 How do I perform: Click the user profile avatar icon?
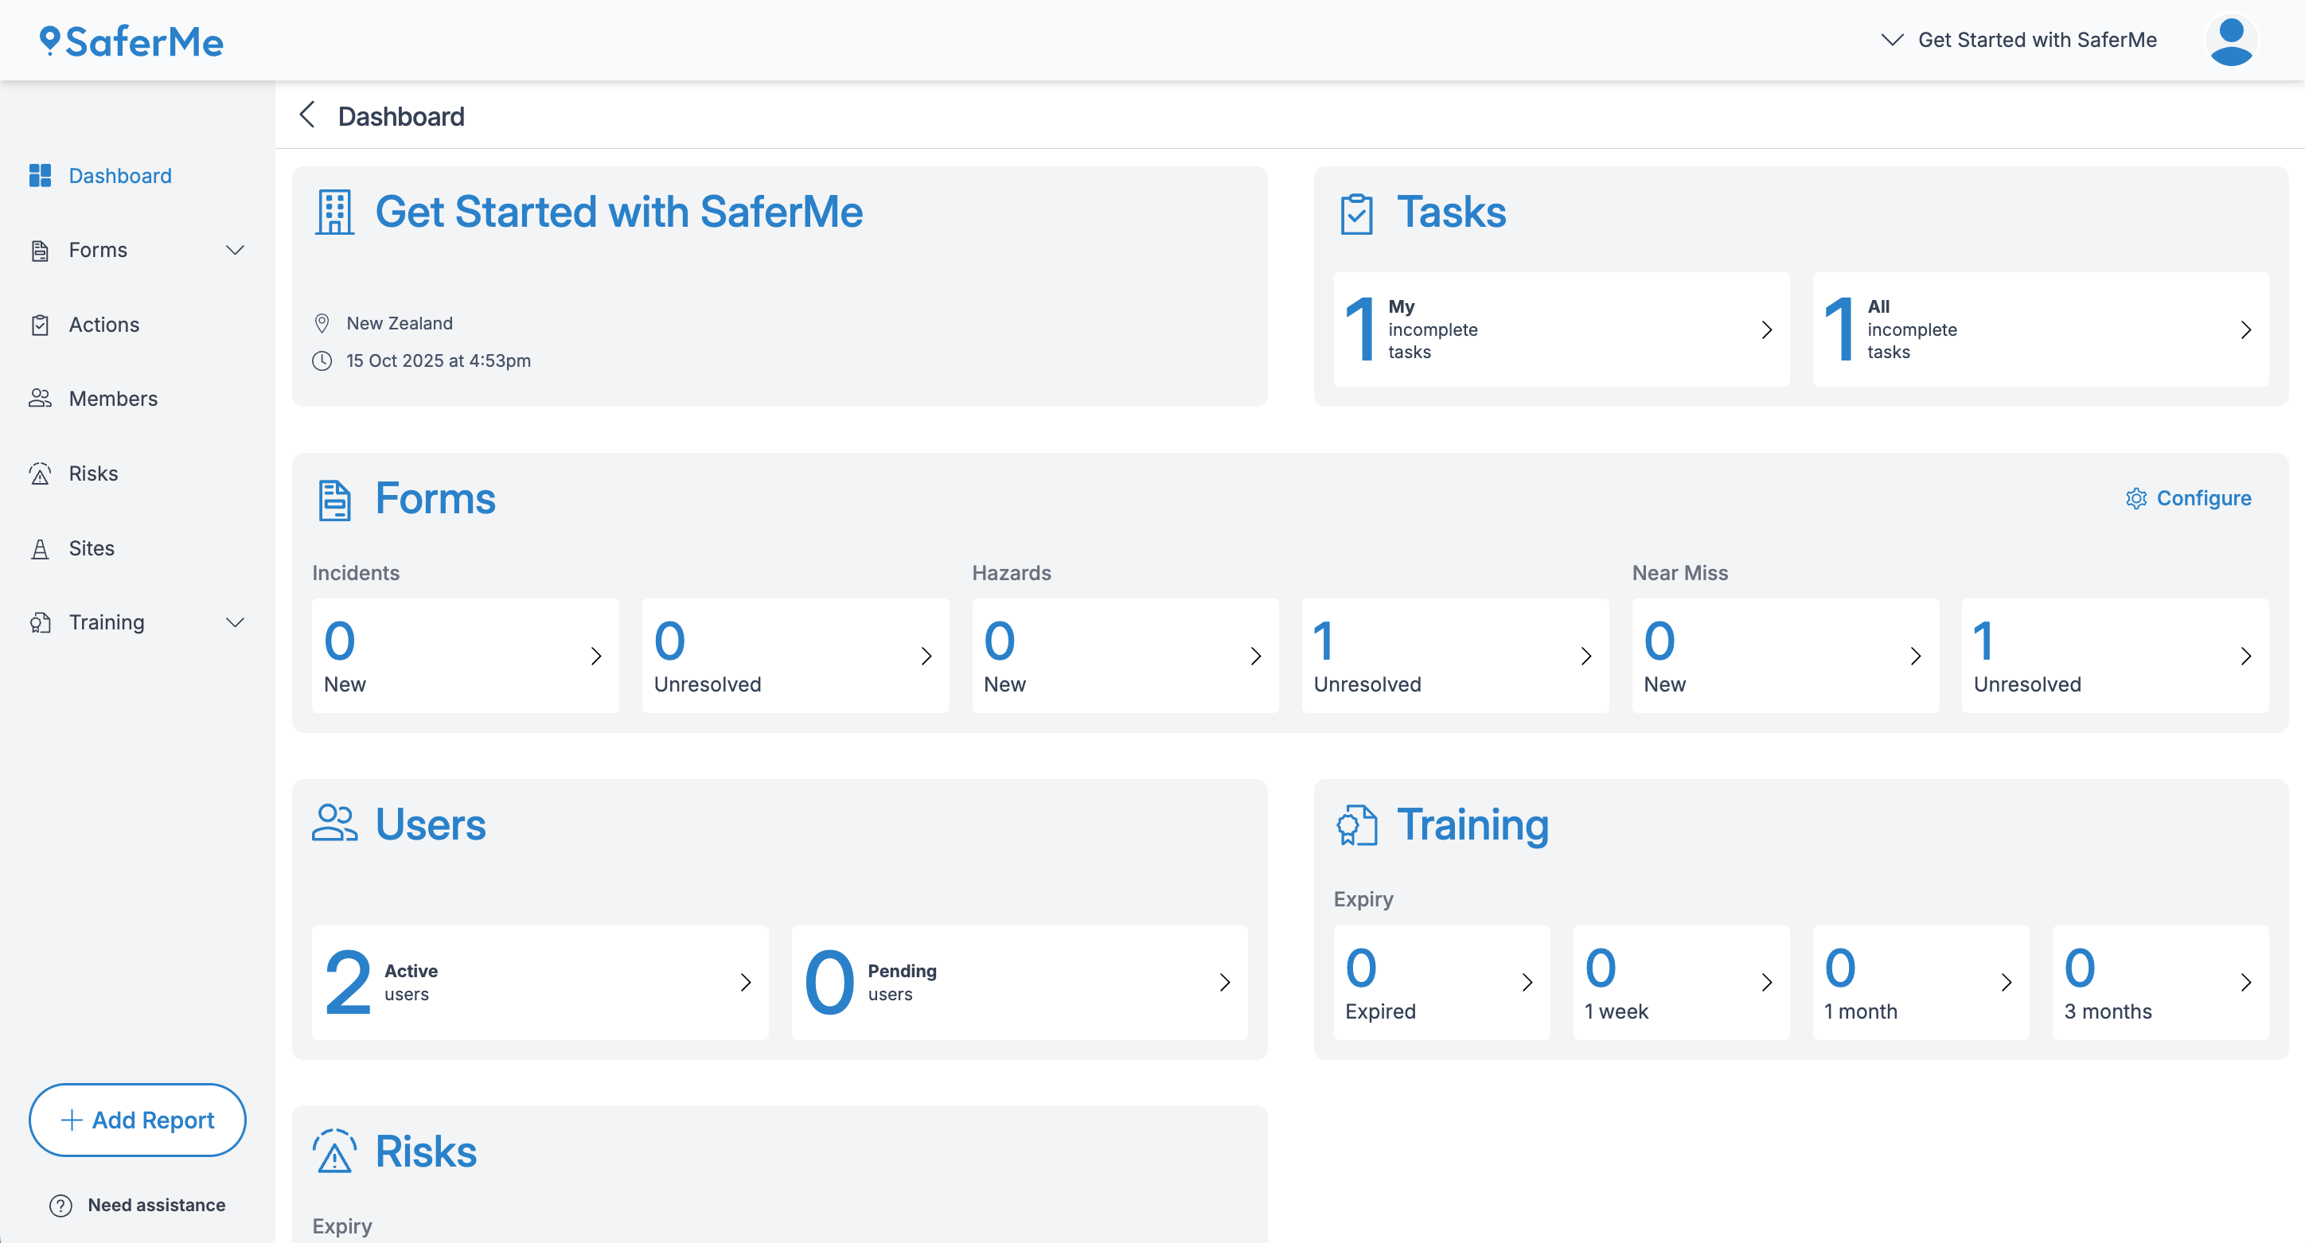coord(2231,39)
